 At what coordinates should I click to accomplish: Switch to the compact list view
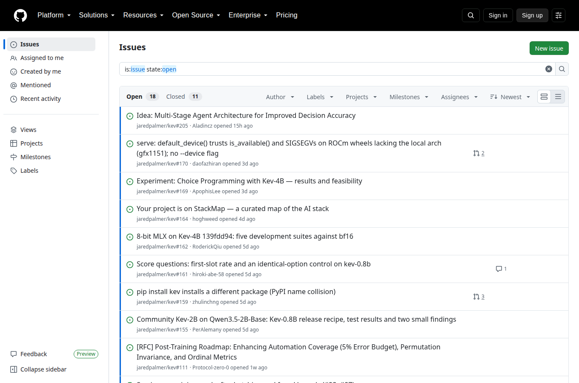[x=558, y=97]
